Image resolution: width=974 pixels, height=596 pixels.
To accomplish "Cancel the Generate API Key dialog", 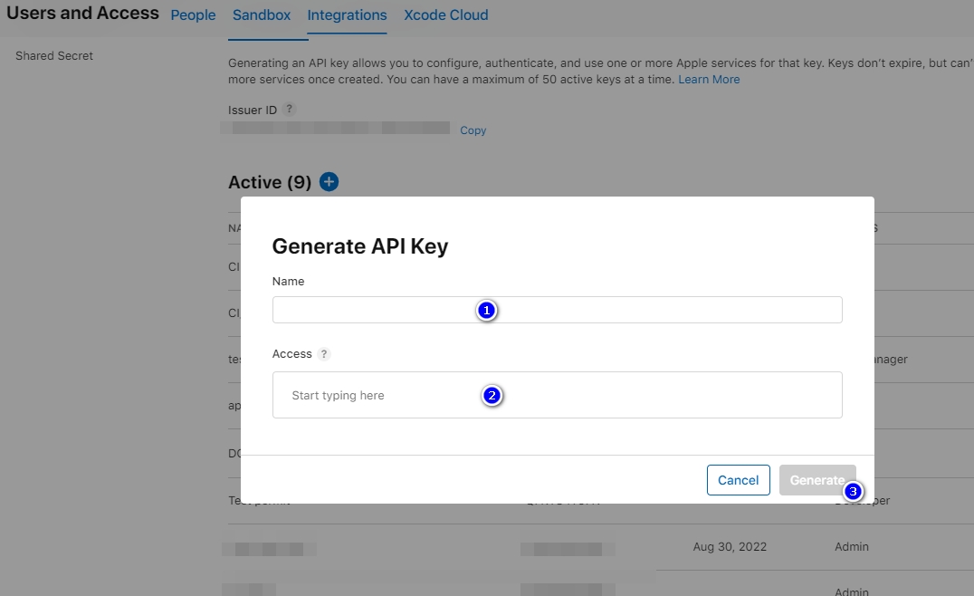I will 738,480.
